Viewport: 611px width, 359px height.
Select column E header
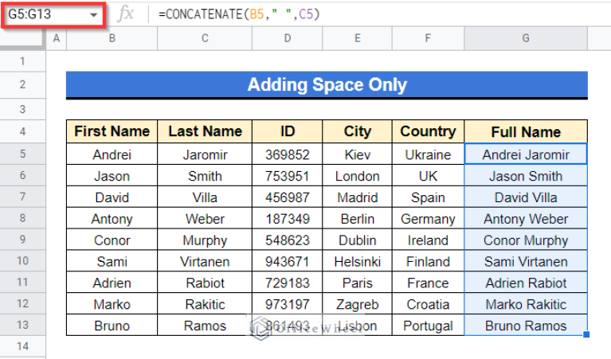point(357,38)
